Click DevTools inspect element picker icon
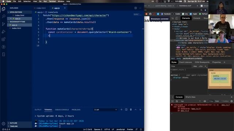 coord(173,18)
